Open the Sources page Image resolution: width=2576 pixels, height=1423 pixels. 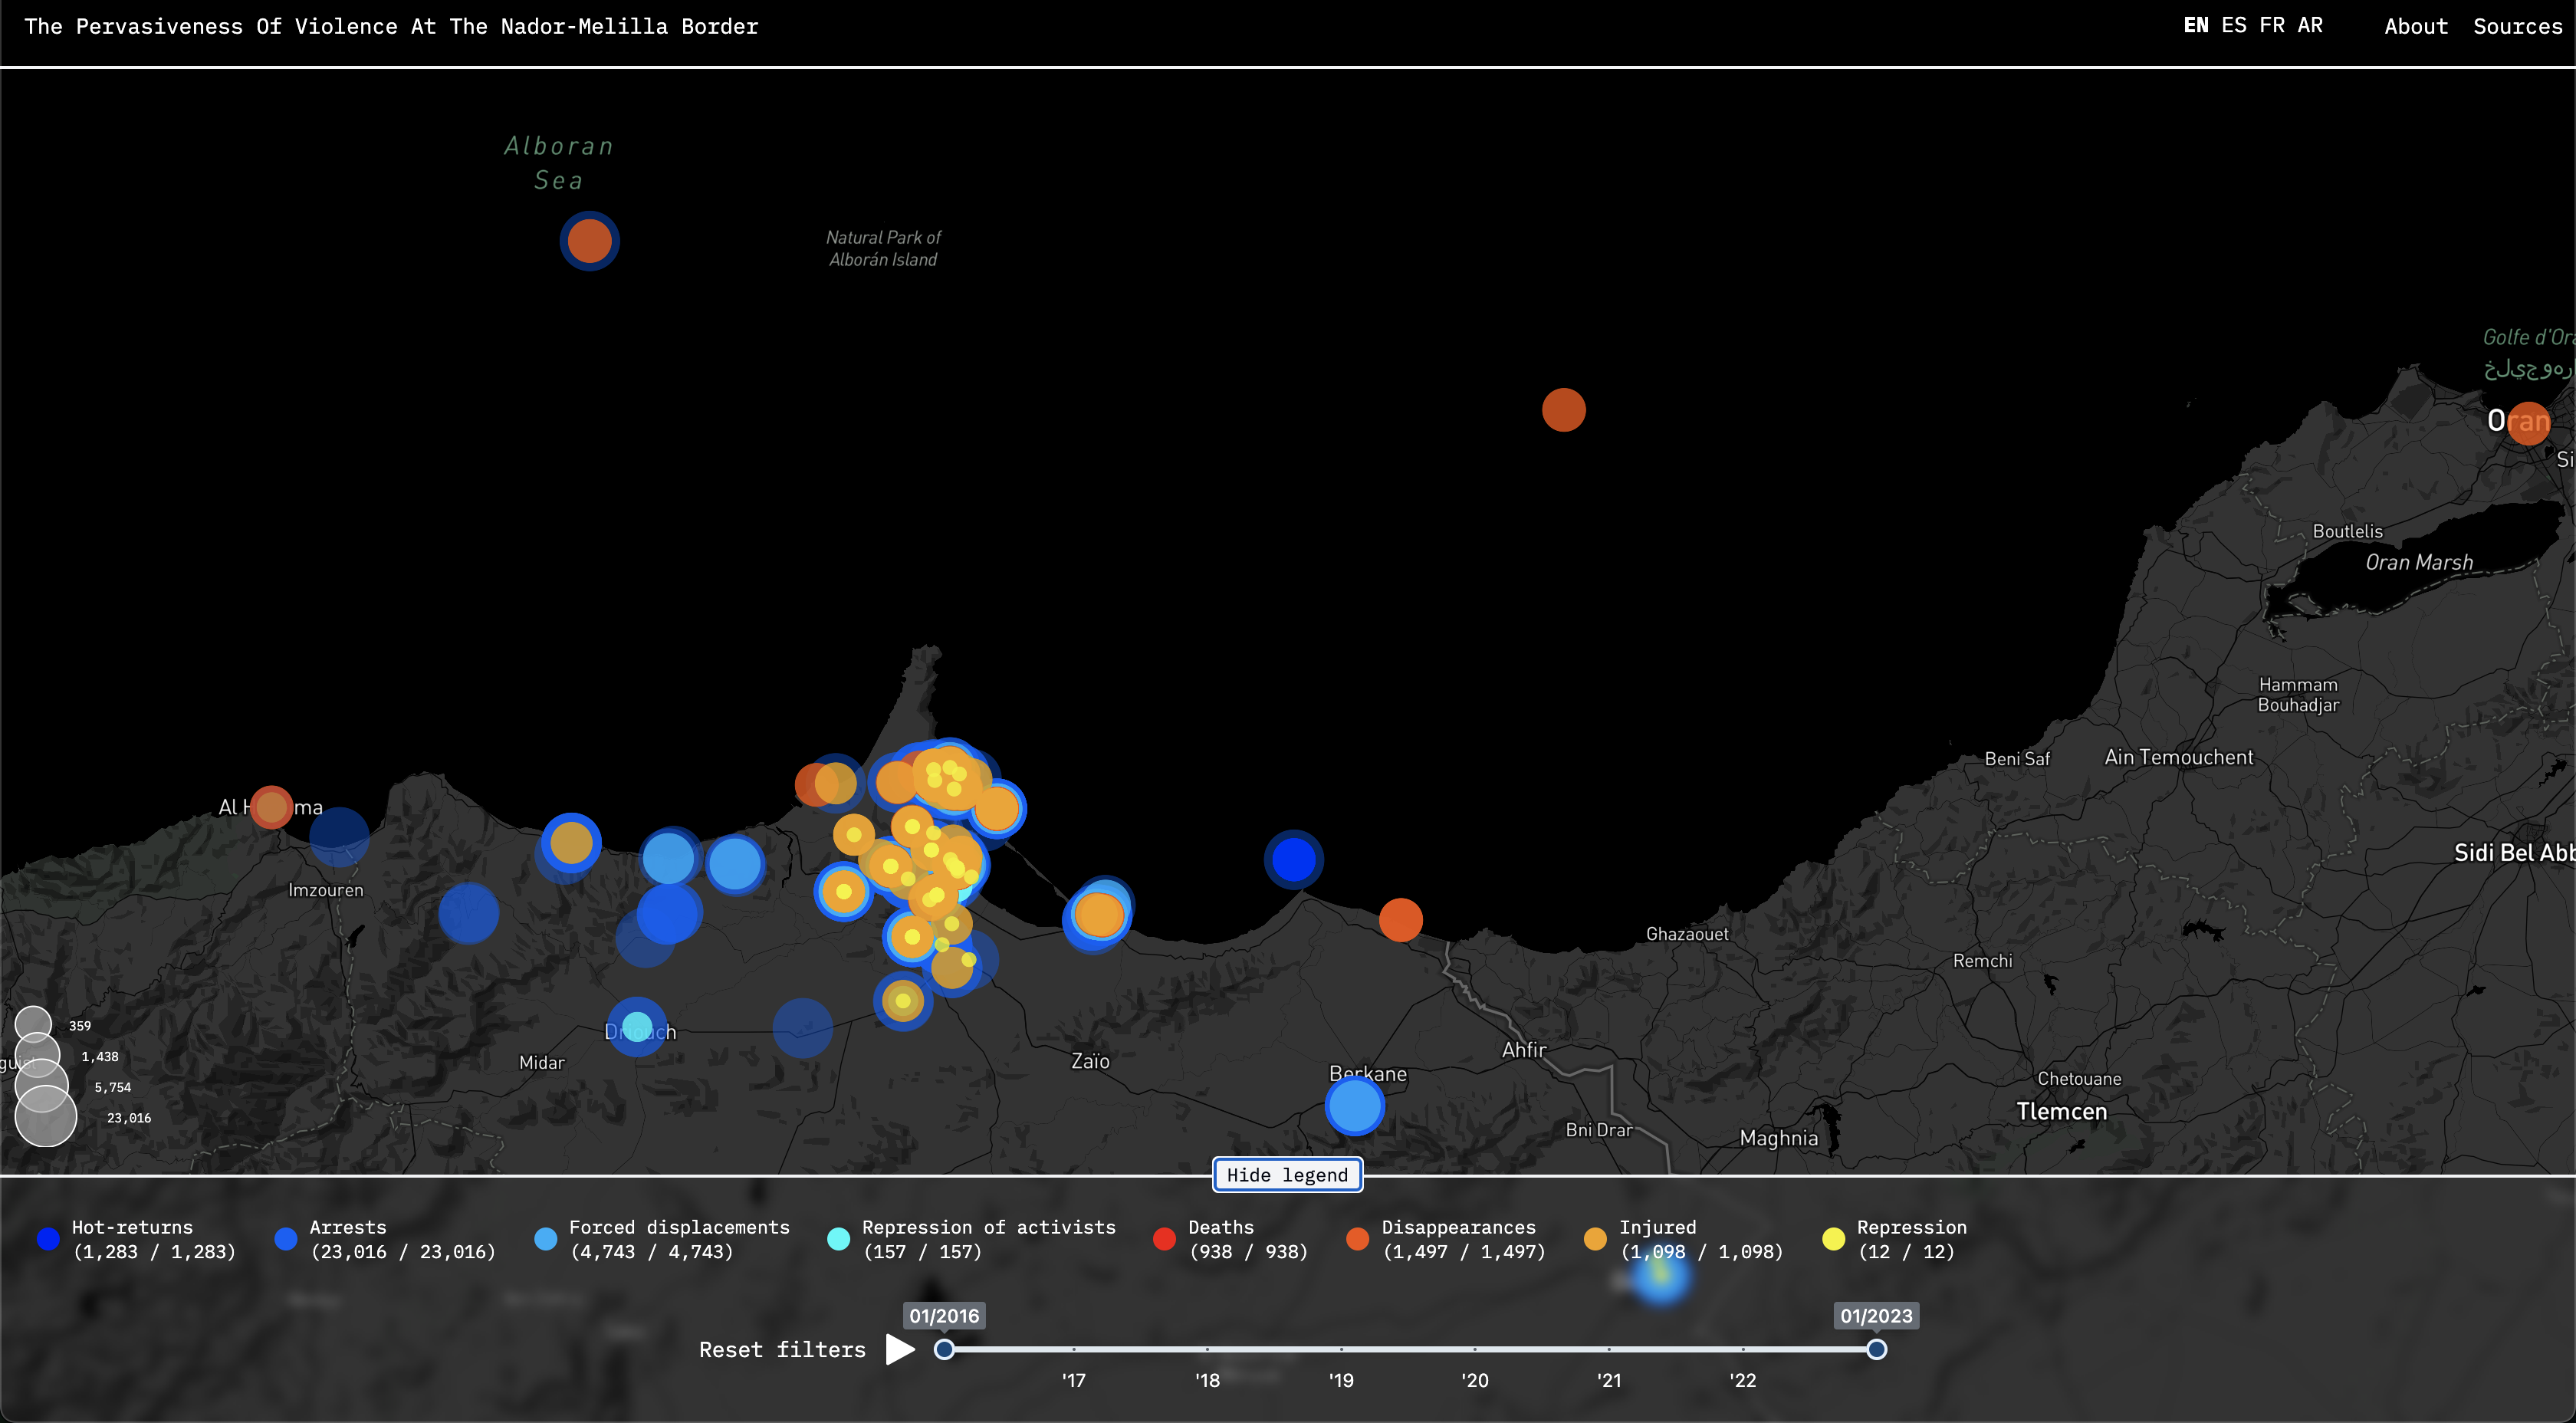[x=2517, y=27]
